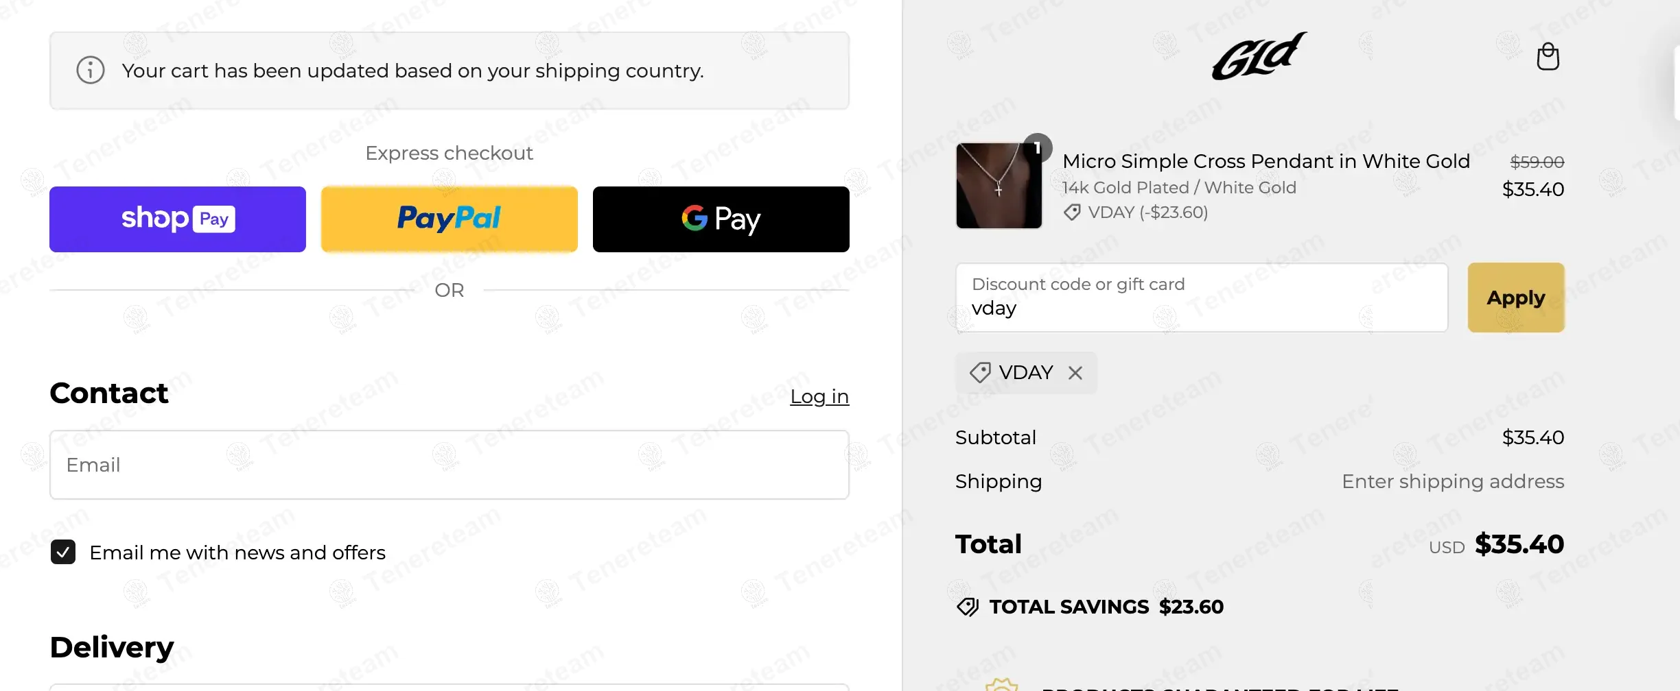Focus the Email contact field

click(x=450, y=465)
